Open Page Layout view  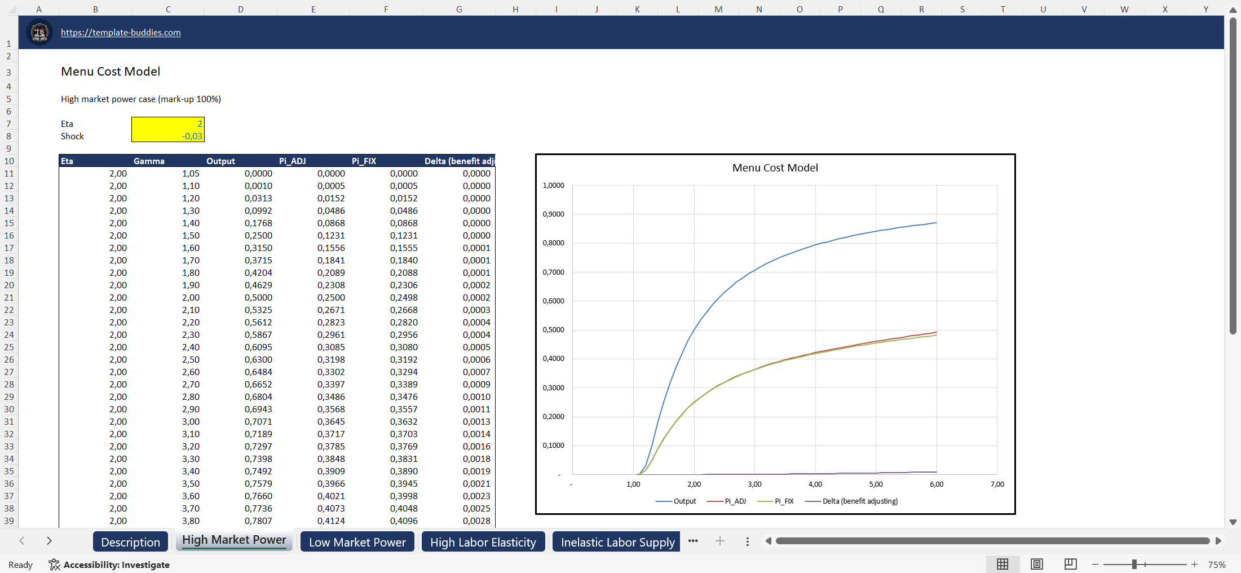pyautogui.click(x=1036, y=564)
